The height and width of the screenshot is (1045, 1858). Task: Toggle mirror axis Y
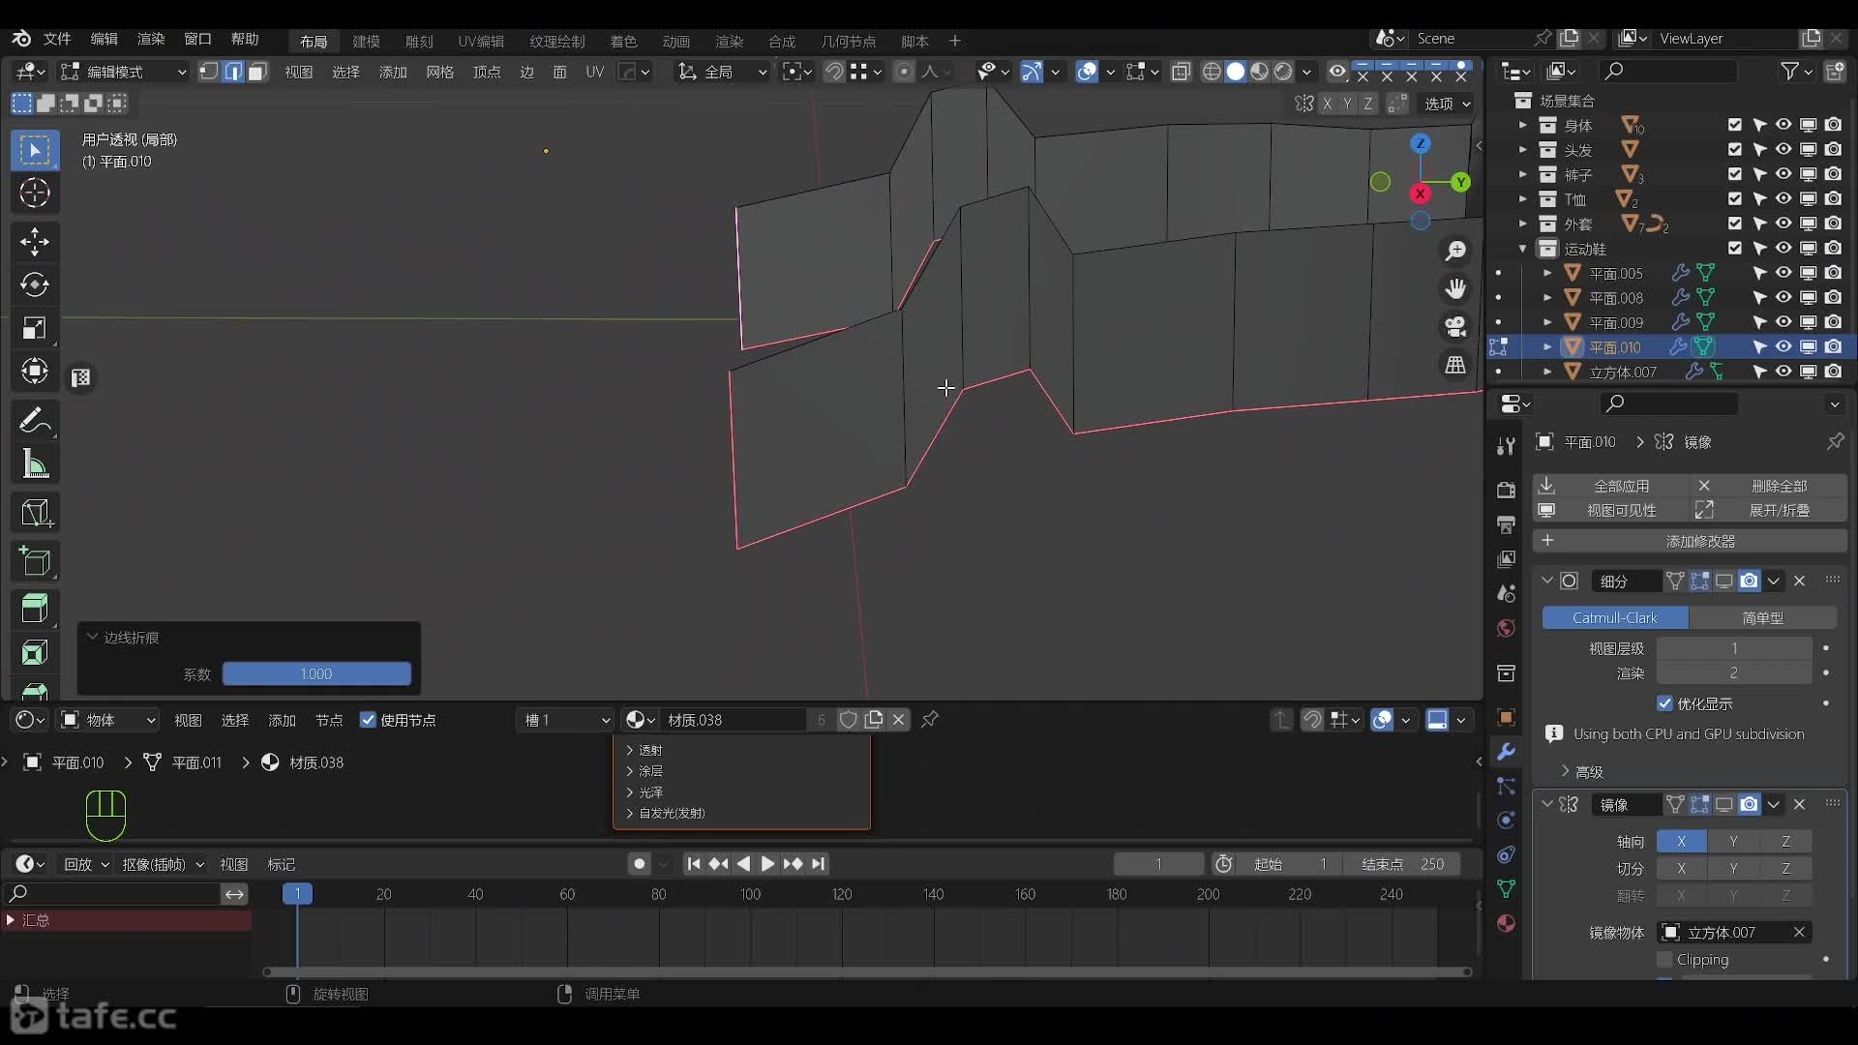1733,842
